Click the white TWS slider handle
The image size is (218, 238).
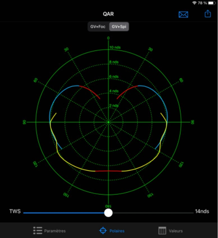click(x=108, y=213)
